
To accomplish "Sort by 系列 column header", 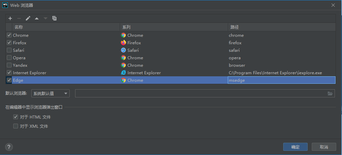I will (x=174, y=27).
